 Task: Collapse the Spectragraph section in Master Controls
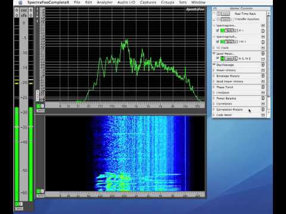[214, 37]
